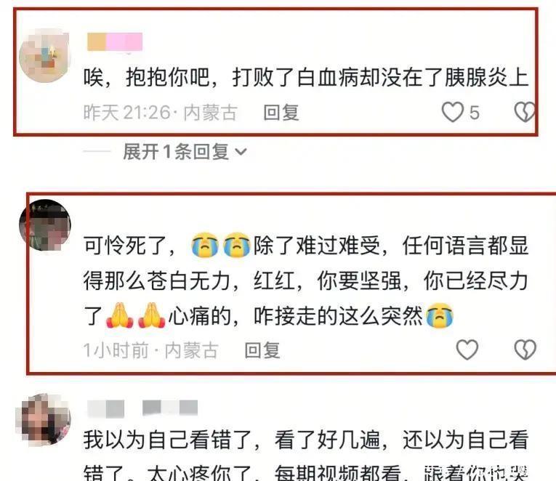Tap broken heart on the second comment
Viewport: 556px width, 481px height.
click(525, 349)
